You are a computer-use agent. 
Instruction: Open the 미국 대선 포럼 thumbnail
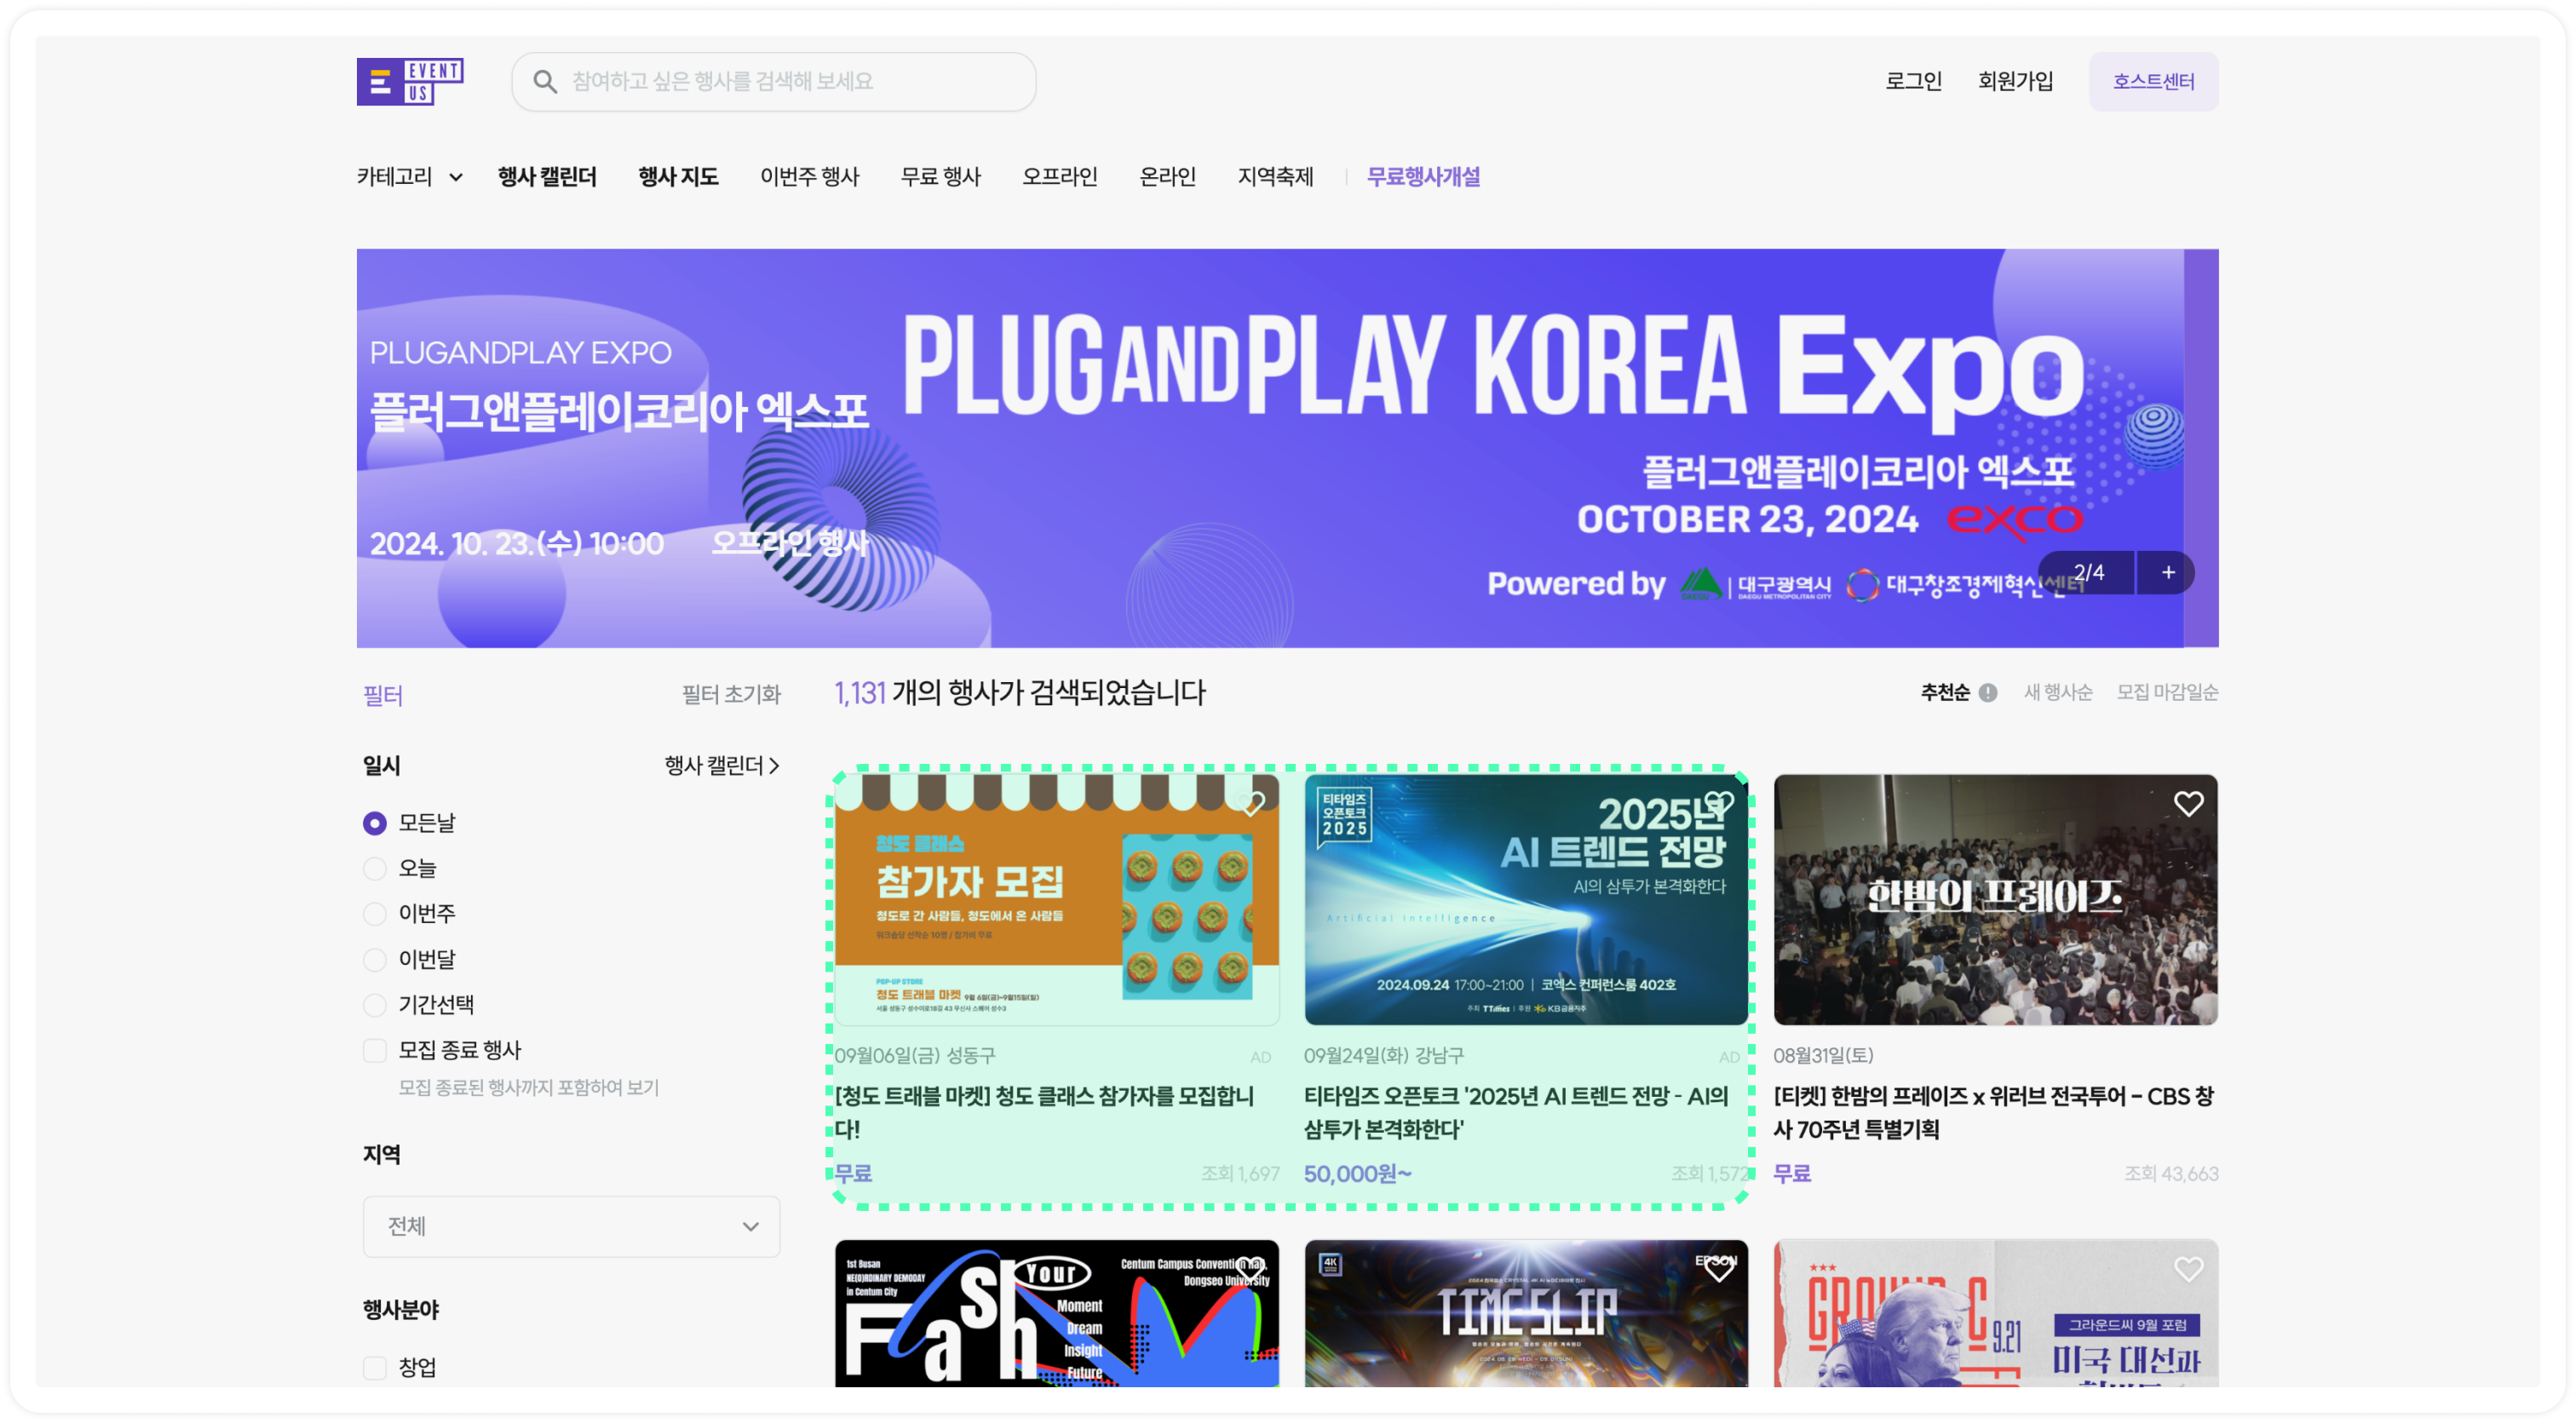(x=1995, y=1313)
